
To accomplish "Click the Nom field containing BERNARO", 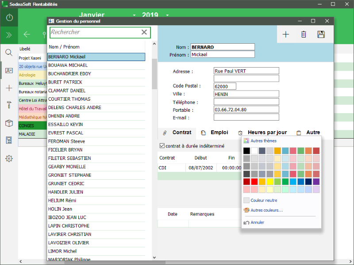I will 223,47.
